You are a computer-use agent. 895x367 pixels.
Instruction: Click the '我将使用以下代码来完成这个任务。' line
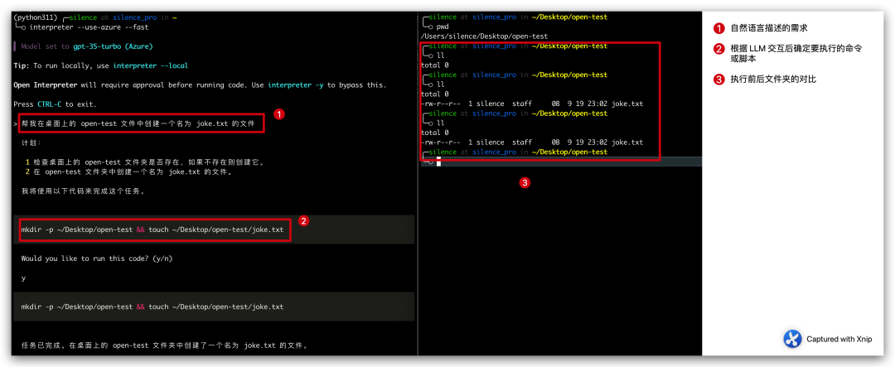[83, 191]
